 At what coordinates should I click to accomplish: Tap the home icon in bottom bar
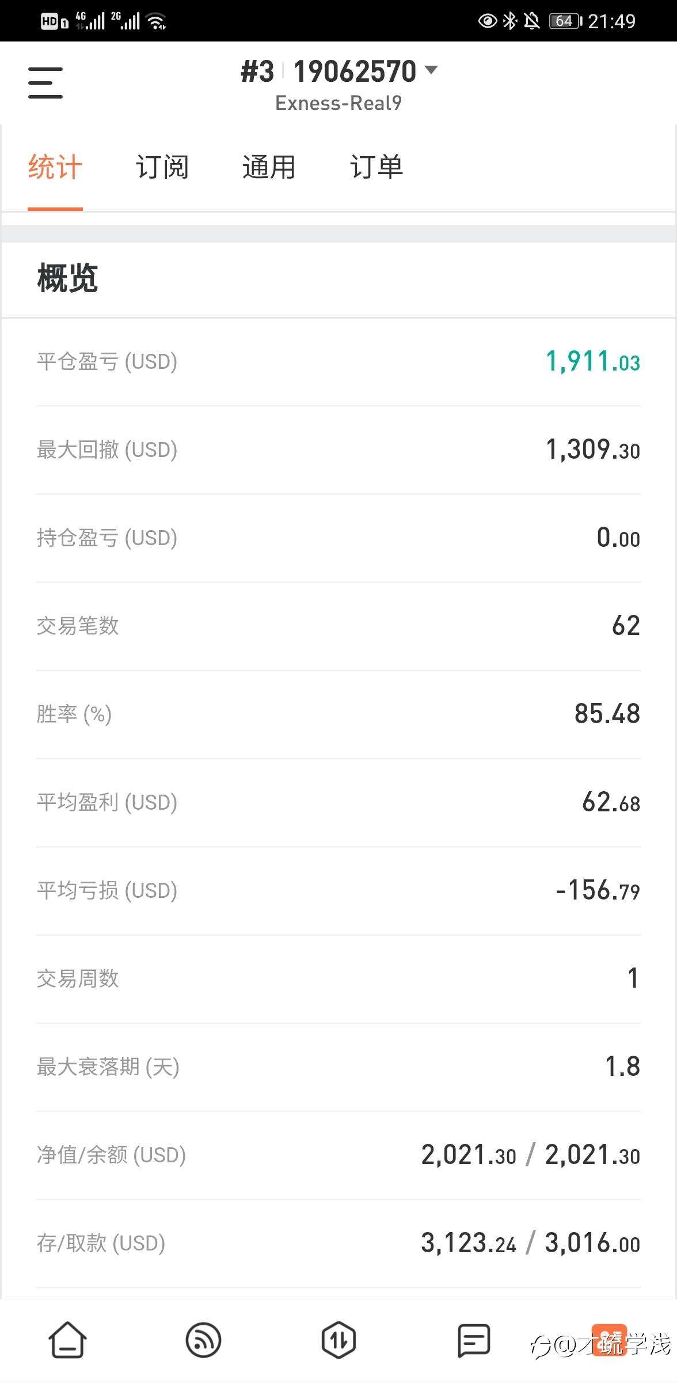pyautogui.click(x=67, y=1340)
